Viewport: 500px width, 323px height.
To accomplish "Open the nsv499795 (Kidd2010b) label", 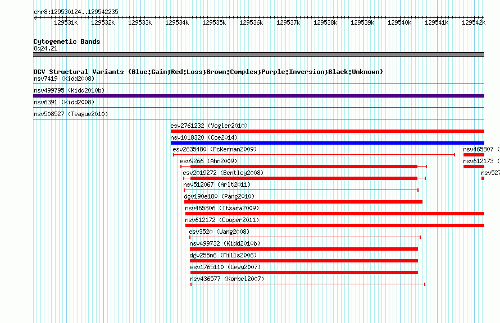I will (x=69, y=90).
